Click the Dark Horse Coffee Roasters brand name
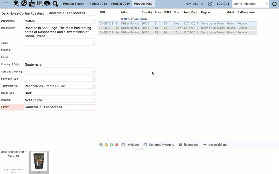The width and height of the screenshot is (279, 174). pos(23,13)
